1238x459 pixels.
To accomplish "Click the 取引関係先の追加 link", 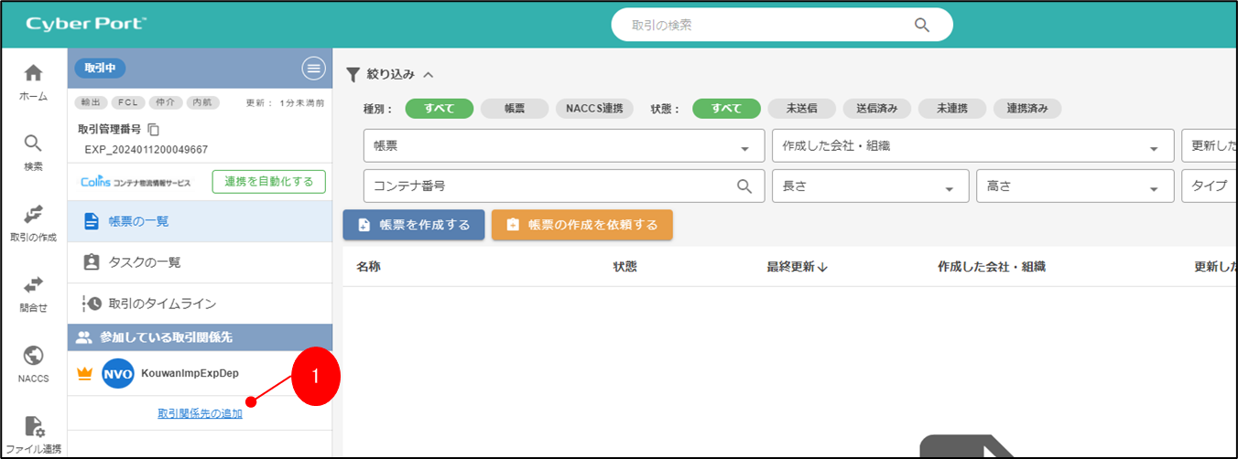I will (x=200, y=413).
